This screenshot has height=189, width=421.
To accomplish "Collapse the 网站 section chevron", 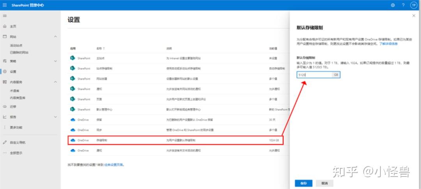I will point(55,37).
